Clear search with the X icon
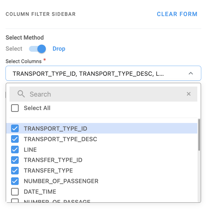 coord(189,94)
